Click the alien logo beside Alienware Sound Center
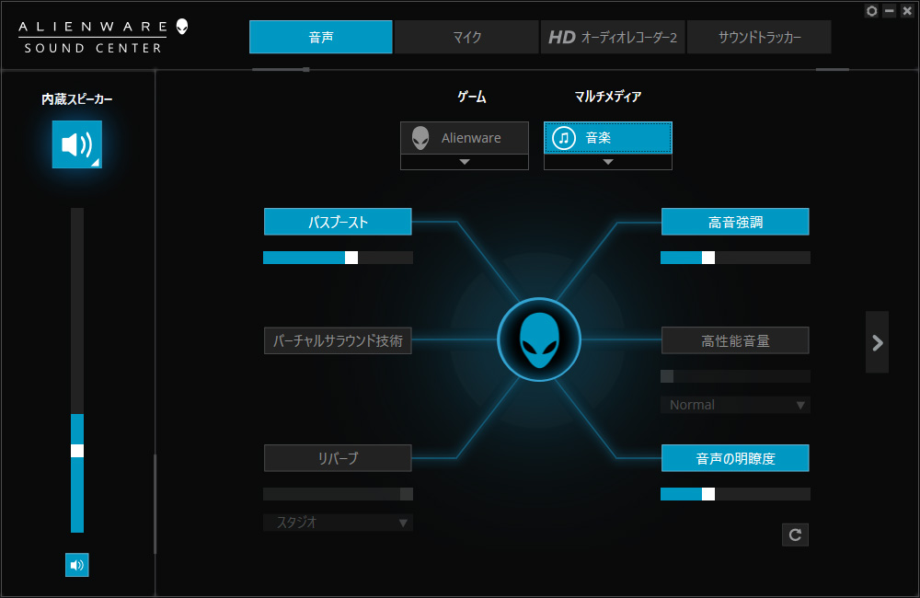 182,27
